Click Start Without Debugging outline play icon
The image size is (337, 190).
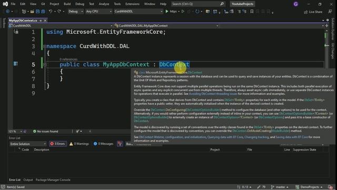pyautogui.click(x=183, y=12)
